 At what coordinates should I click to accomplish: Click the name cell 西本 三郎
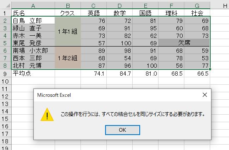click(33, 58)
